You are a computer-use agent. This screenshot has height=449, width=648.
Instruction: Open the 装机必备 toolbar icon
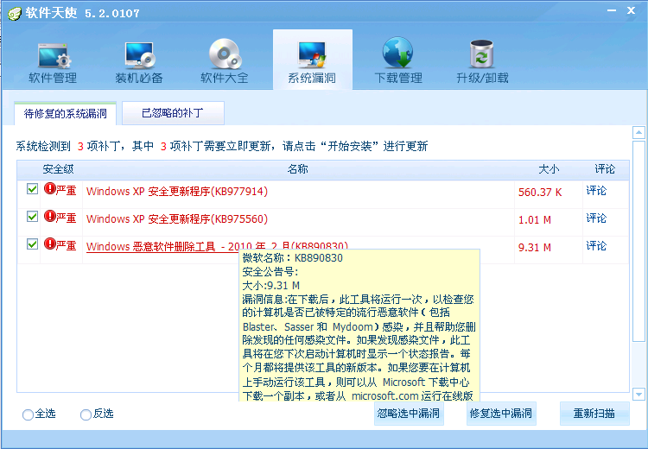coord(139,61)
